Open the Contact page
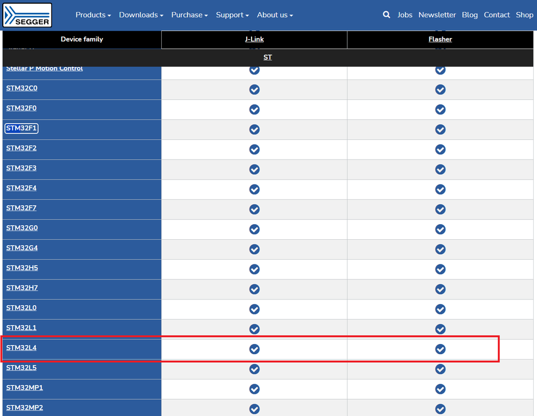Viewport: 537px width, 416px height. point(497,15)
